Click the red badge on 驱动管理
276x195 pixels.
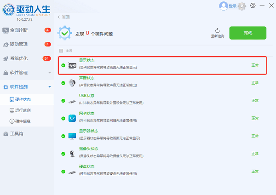point(47,44)
